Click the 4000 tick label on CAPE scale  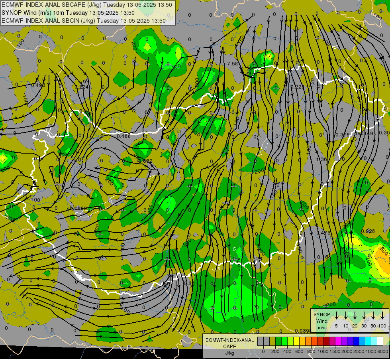(371, 351)
